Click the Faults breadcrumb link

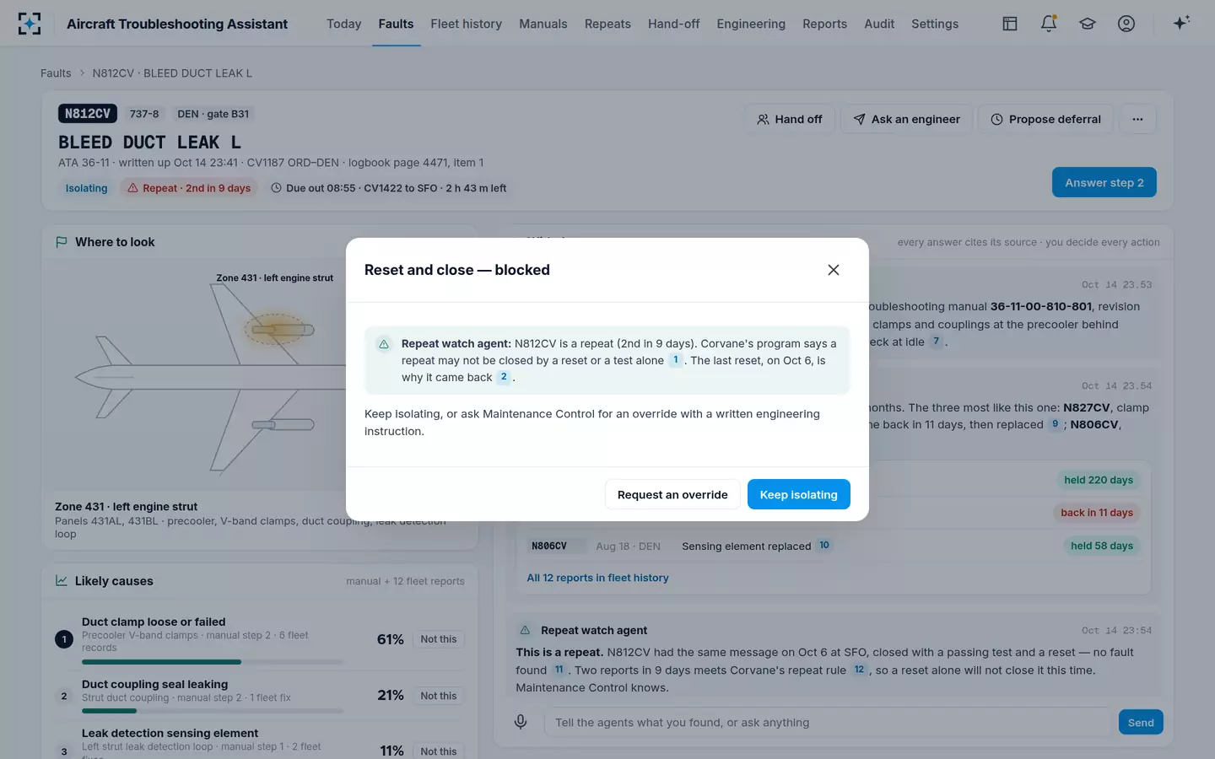click(56, 73)
